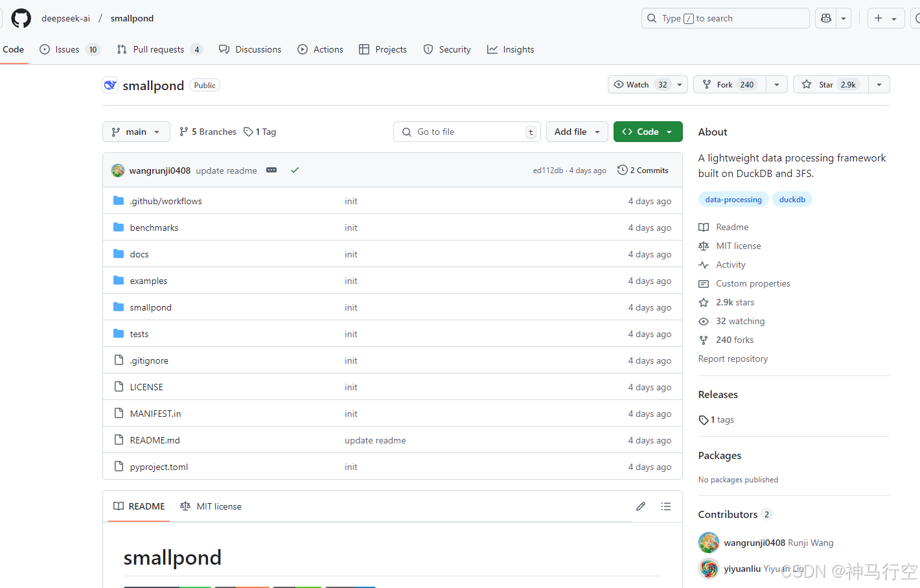Watch the repository
This screenshot has height=588, width=920.
click(x=639, y=84)
